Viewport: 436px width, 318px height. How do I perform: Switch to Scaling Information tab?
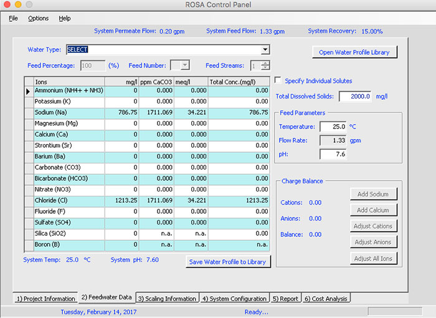(x=167, y=299)
